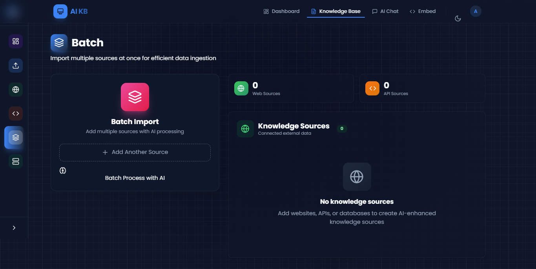The height and width of the screenshot is (269, 536).
Task: Click the empty-state globe icon
Action: pyautogui.click(x=357, y=177)
